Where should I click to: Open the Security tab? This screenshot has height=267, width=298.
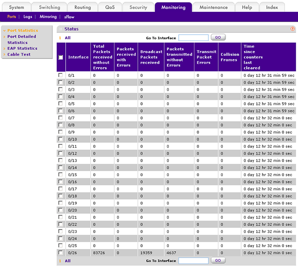[x=138, y=7]
